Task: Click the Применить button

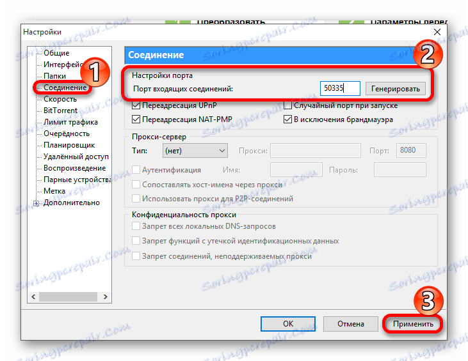Action: [x=413, y=324]
